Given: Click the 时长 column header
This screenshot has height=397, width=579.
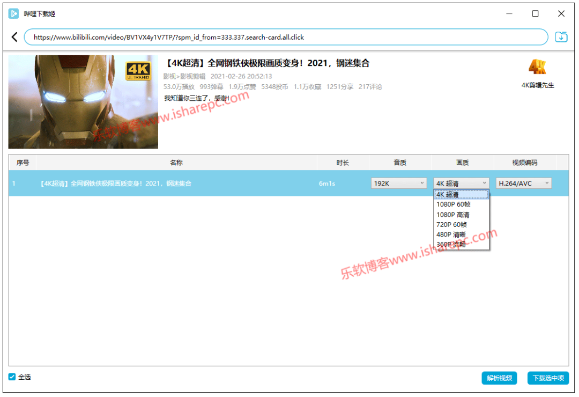Looking at the screenshot, I should pyautogui.click(x=343, y=163).
